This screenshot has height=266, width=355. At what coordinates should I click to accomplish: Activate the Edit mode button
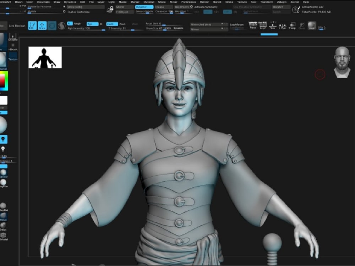32,26
